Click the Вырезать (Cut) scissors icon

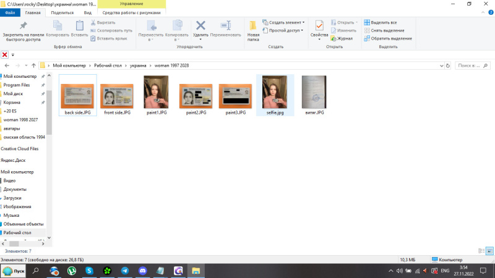tap(93, 22)
